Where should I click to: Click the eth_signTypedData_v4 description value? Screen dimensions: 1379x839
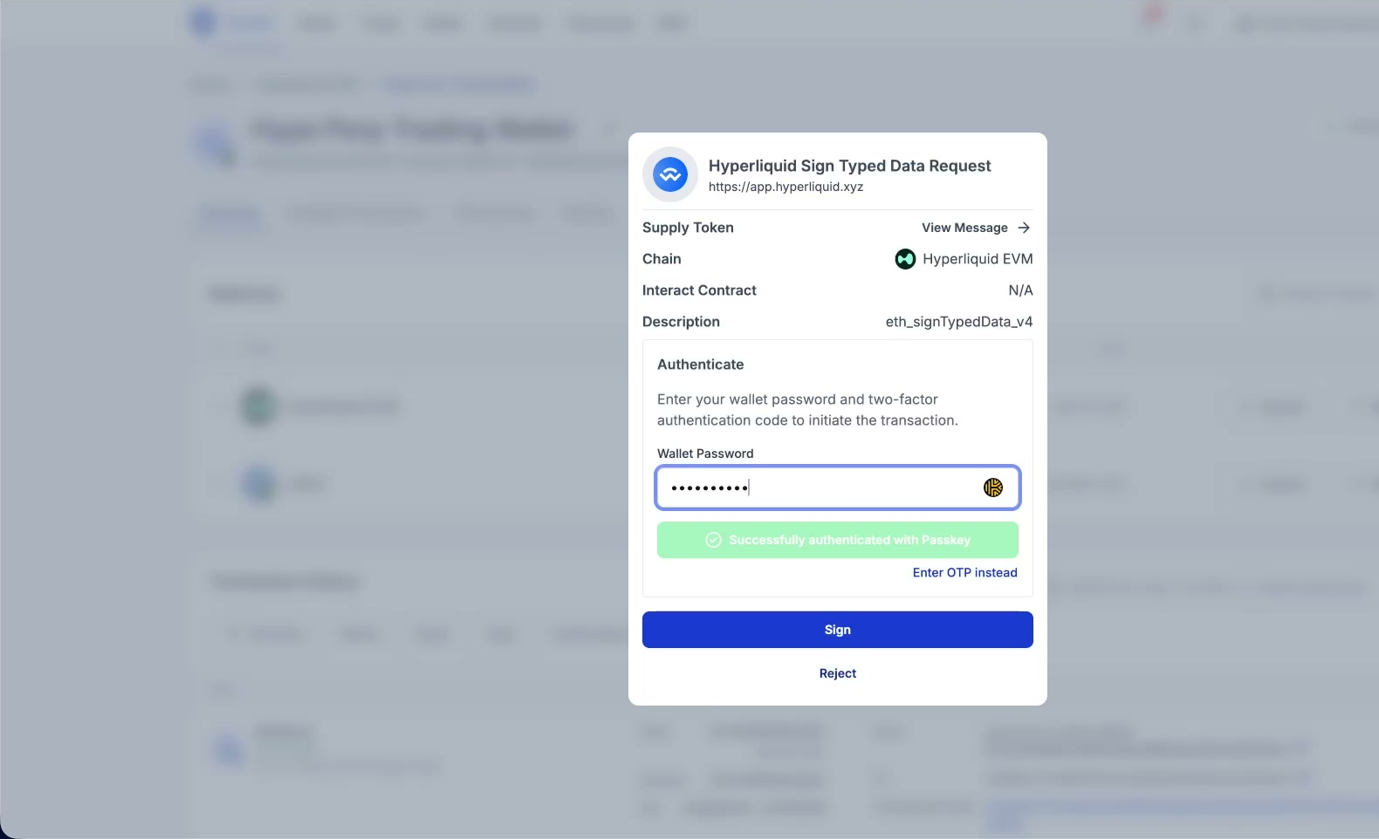point(959,322)
